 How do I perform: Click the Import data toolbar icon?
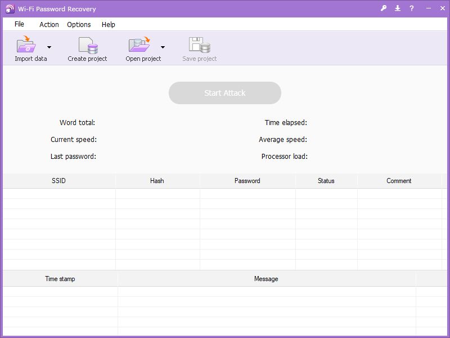pyautogui.click(x=26, y=44)
